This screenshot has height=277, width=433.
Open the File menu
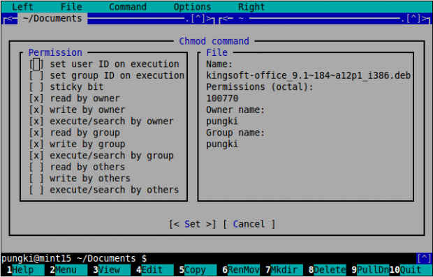pyautogui.click(x=71, y=7)
